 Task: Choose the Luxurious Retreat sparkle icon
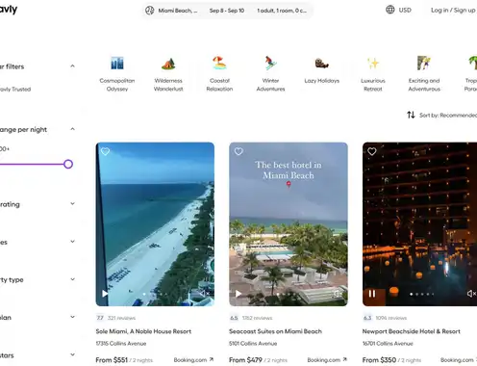pyautogui.click(x=373, y=64)
